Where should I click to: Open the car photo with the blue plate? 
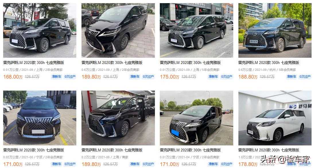[197, 118]
